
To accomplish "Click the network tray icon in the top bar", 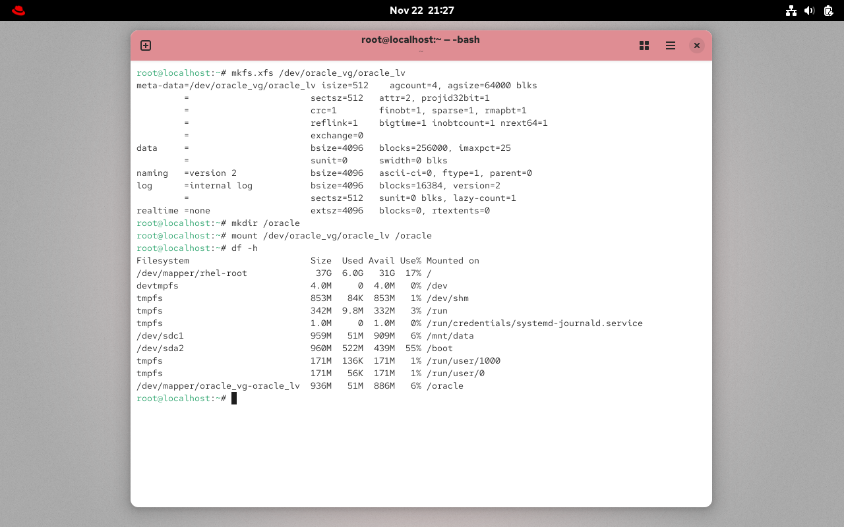I will (791, 11).
